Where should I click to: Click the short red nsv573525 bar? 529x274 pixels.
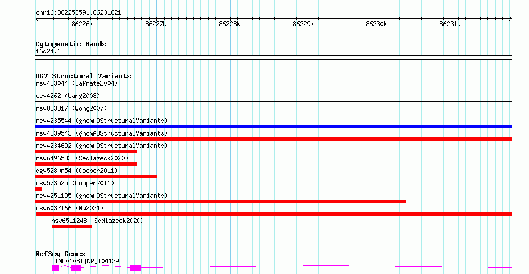coord(38,189)
